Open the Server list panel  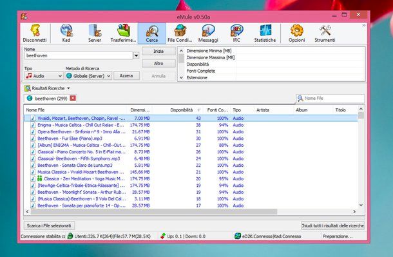coord(95,33)
